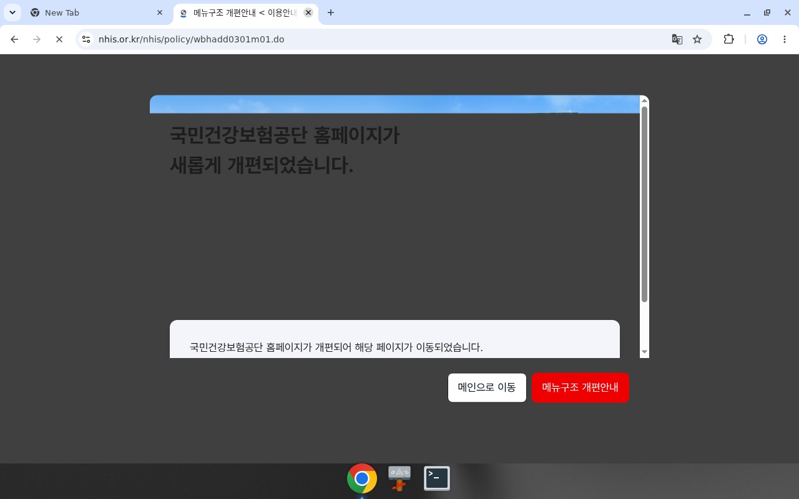
Task: View site information icon in address bar
Action: 86,39
